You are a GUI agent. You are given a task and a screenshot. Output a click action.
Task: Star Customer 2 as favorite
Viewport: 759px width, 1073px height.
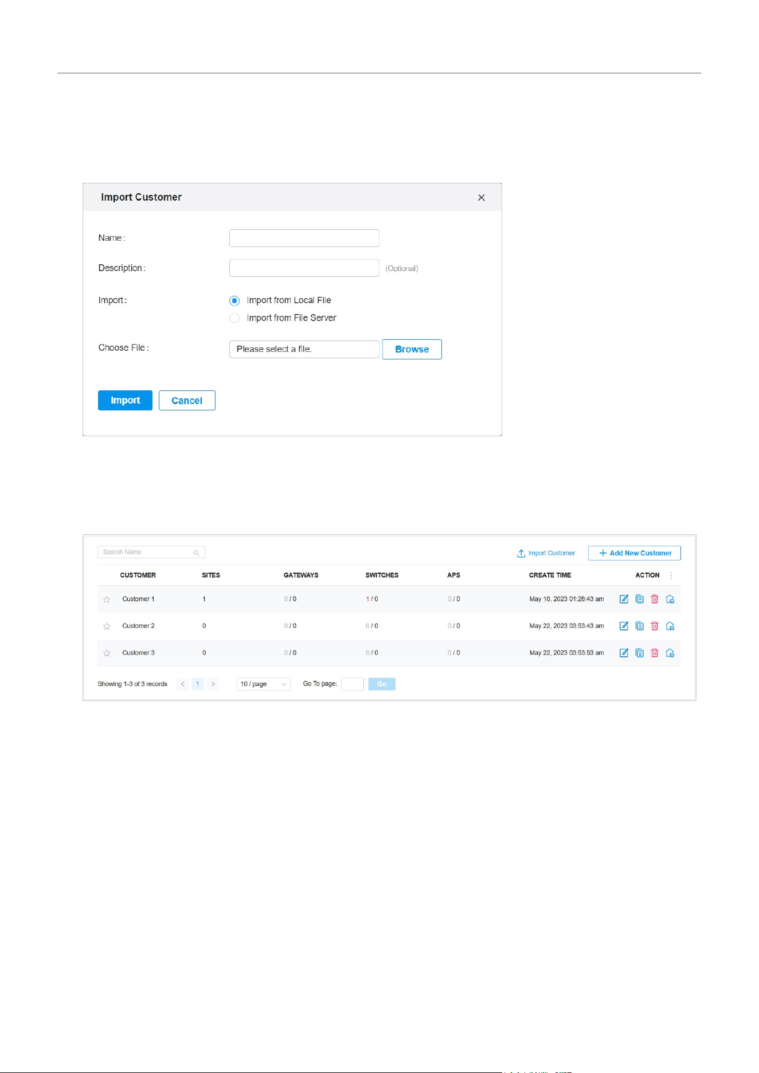coord(107,626)
